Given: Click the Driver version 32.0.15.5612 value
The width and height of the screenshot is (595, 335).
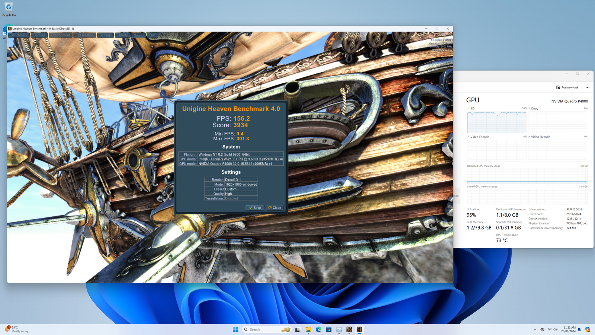Looking at the screenshot, I should click(575, 209).
